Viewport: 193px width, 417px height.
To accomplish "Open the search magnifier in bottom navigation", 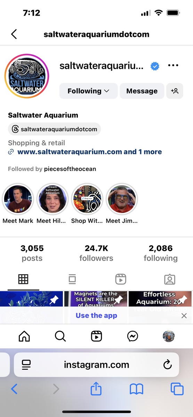I will coord(60,336).
